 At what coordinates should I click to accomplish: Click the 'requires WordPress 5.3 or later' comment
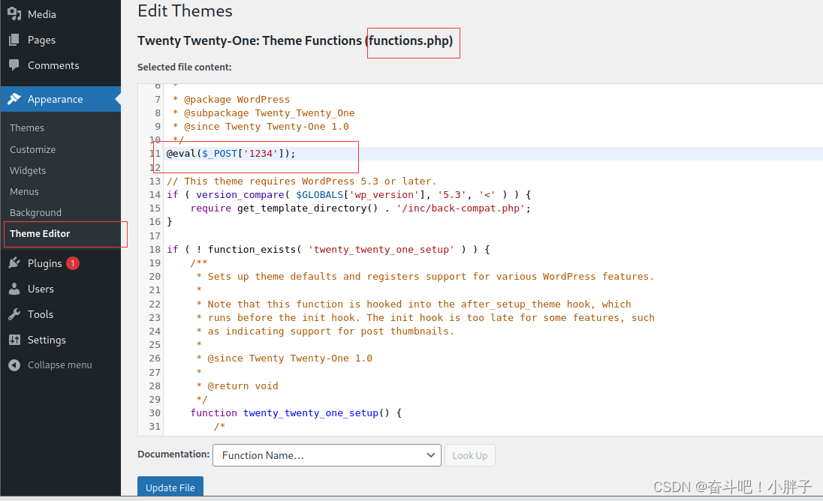302,181
